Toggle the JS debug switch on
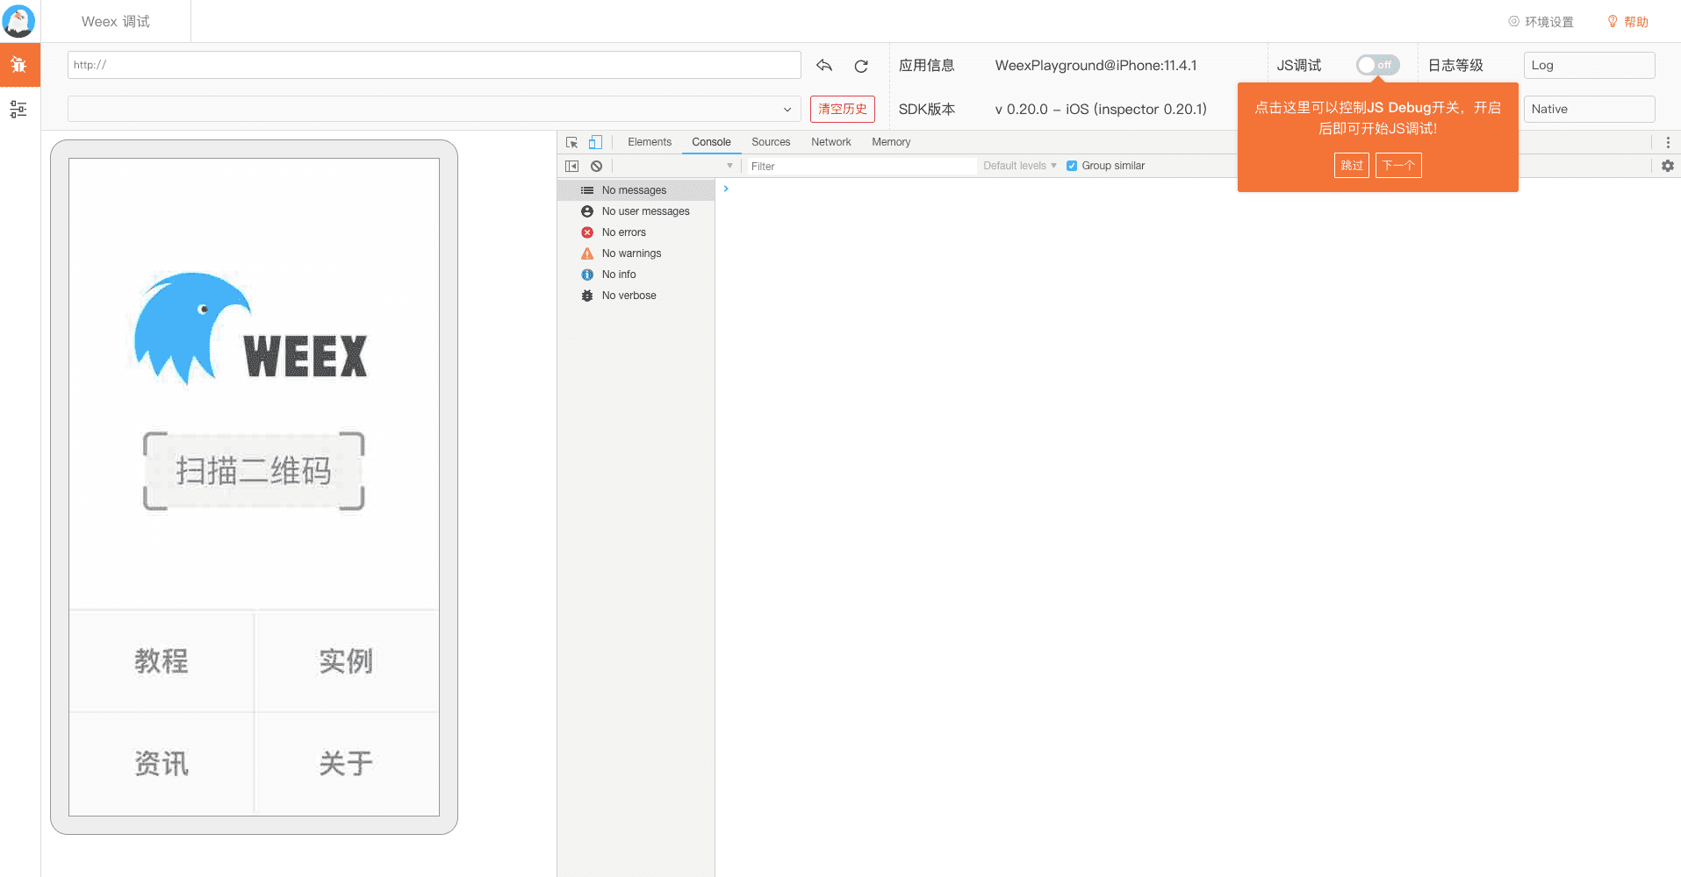 coord(1377,65)
